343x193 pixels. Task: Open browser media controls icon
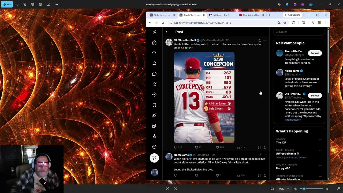click(313, 23)
